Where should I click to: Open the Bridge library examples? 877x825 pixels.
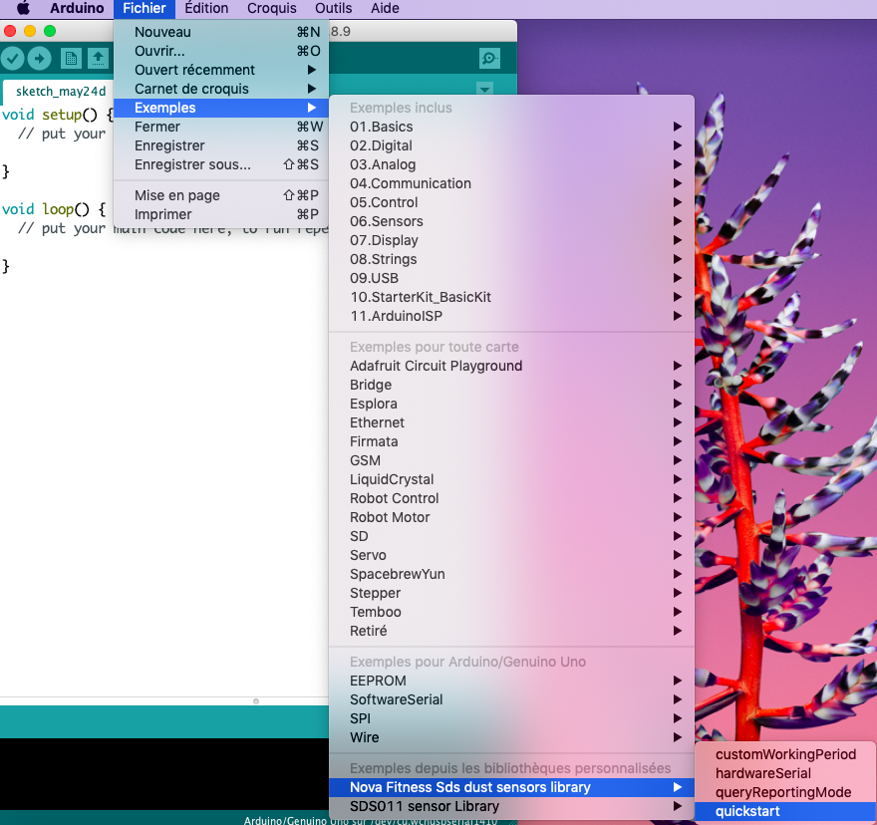click(x=512, y=386)
